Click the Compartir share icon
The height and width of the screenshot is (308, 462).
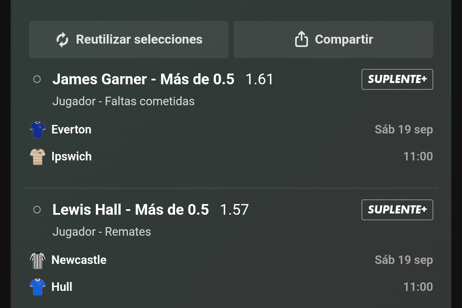302,39
